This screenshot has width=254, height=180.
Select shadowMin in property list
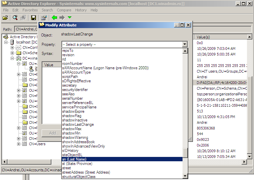122,133
